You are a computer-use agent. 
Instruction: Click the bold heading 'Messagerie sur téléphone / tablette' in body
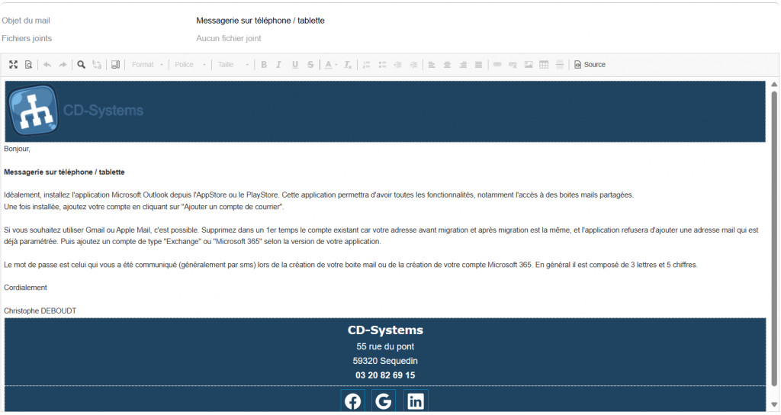point(64,172)
